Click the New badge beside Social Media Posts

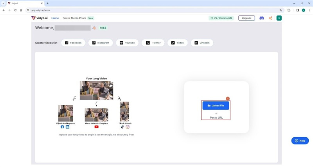91,18
